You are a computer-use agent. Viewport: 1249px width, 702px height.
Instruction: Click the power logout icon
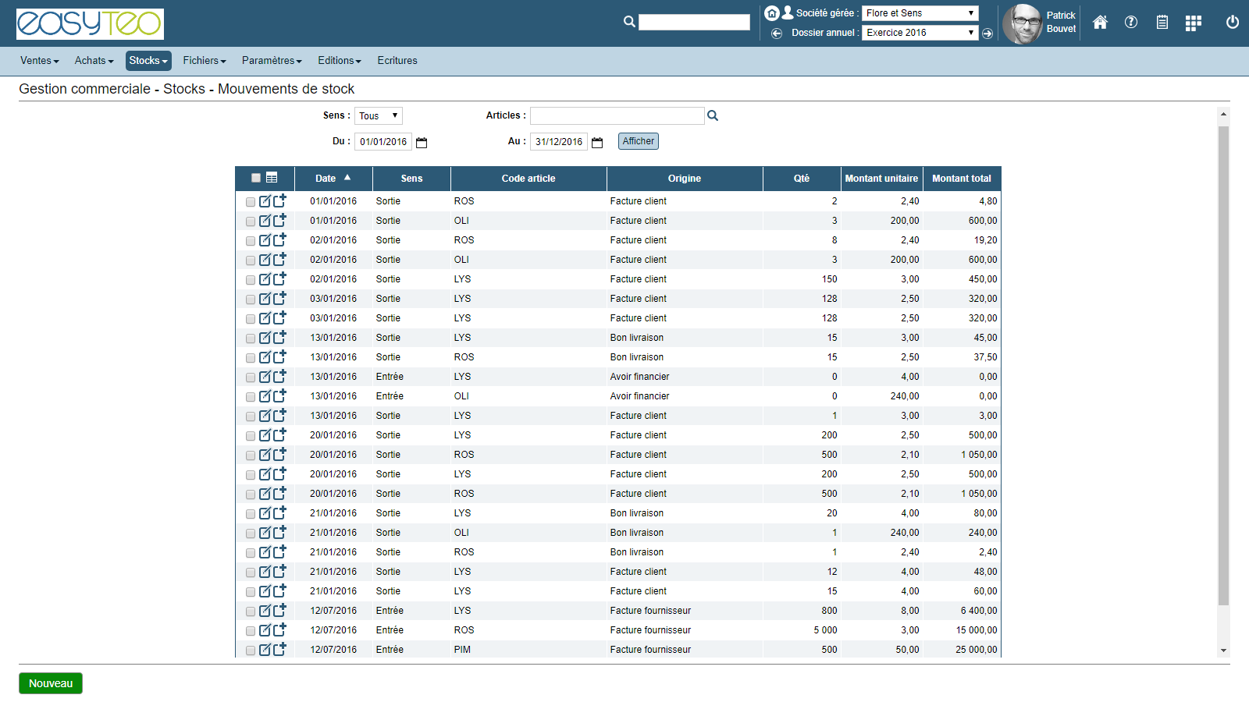(x=1233, y=23)
